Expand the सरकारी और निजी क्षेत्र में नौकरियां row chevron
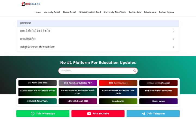Image resolution: width=196 pixels, height=122 pixels. (174, 31)
